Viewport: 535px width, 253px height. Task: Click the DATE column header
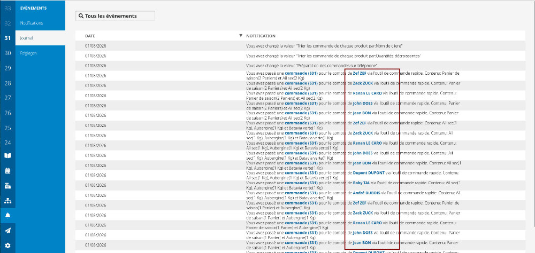(x=90, y=36)
